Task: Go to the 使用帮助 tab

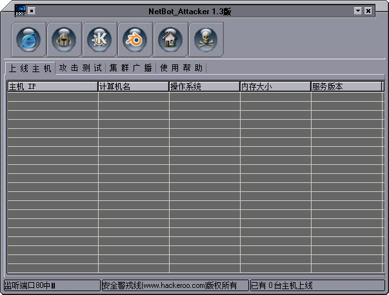Action: point(181,68)
